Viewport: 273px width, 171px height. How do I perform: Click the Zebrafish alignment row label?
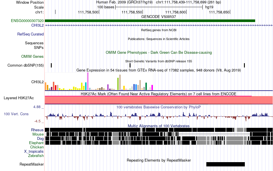coord(36,156)
